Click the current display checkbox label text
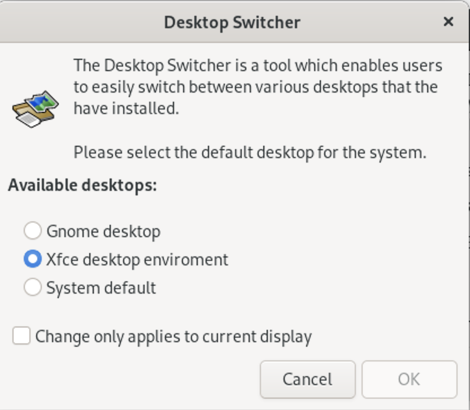The height and width of the screenshot is (410, 470). coord(173,337)
